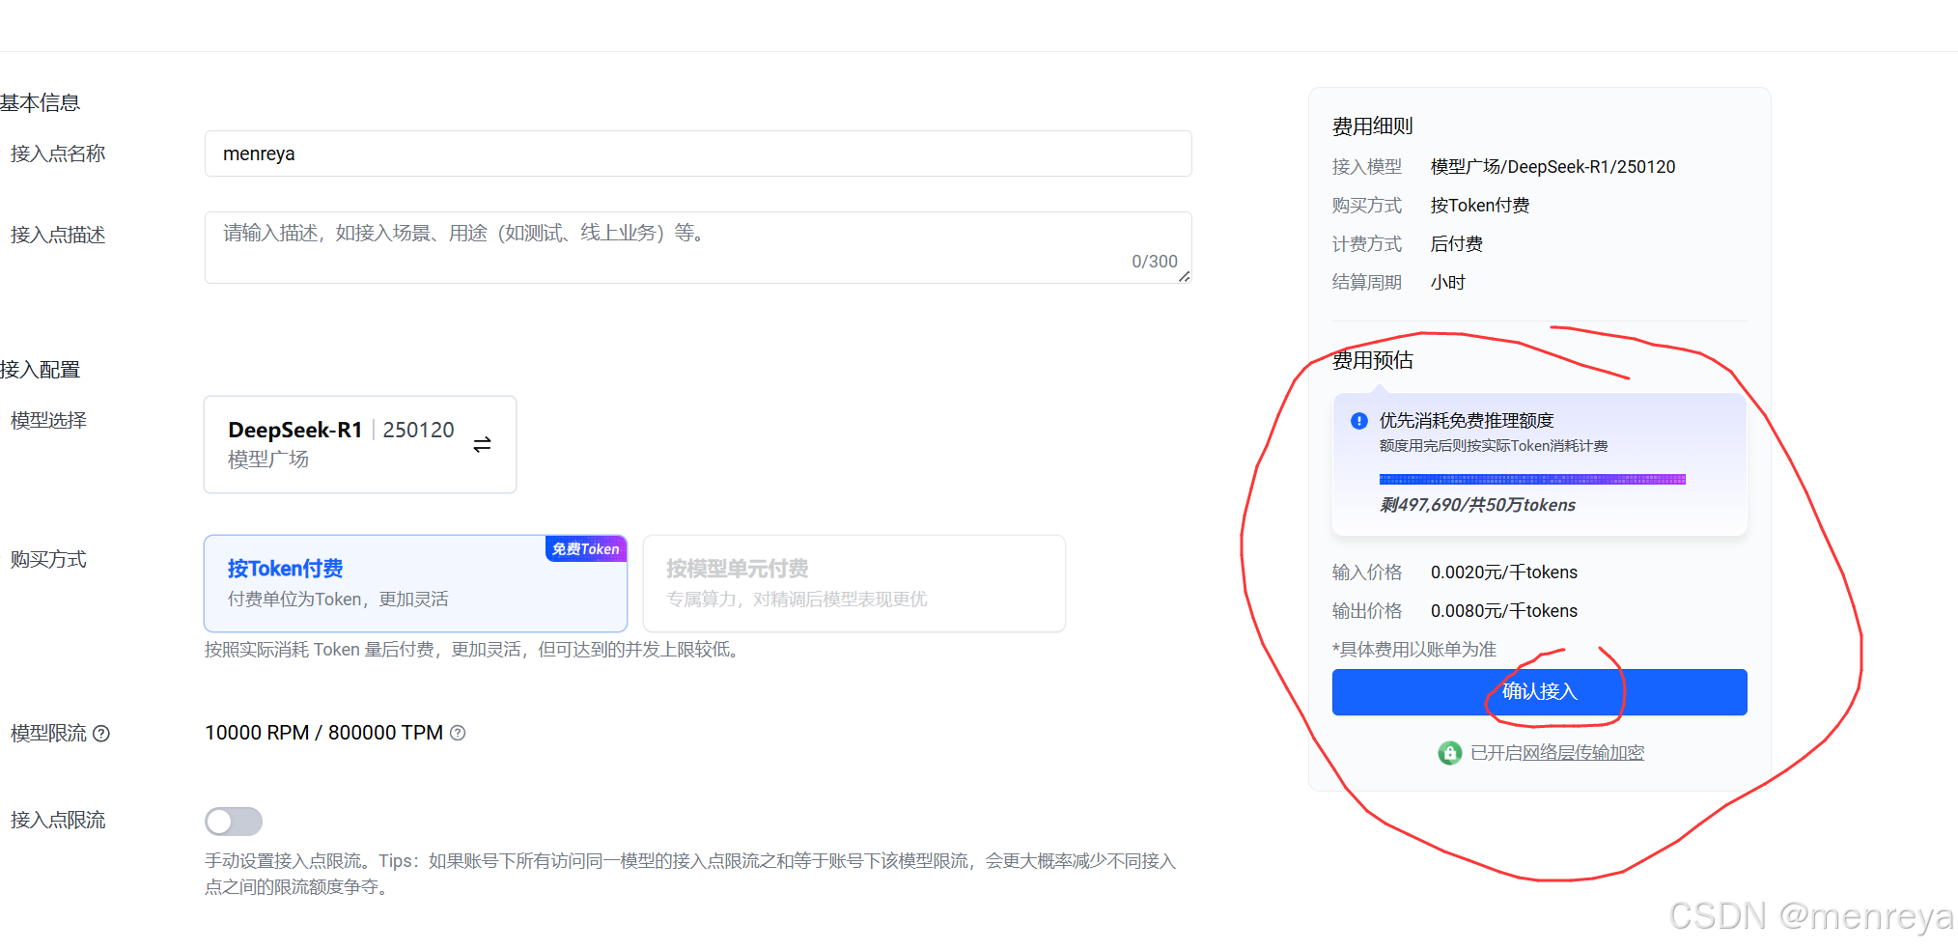Open the DeepSeek-R1 model selector
This screenshot has height=949, width=1958.
point(360,444)
